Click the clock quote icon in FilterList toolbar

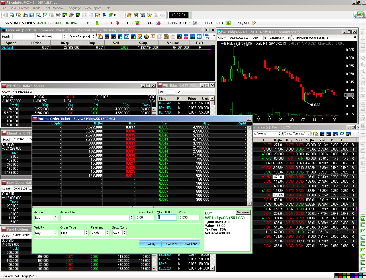pos(120,37)
